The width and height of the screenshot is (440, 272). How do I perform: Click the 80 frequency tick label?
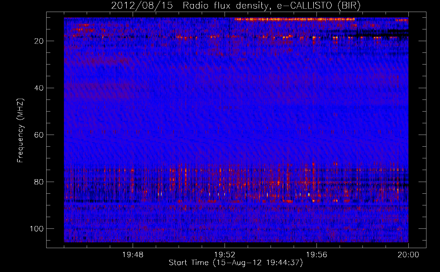(39, 182)
